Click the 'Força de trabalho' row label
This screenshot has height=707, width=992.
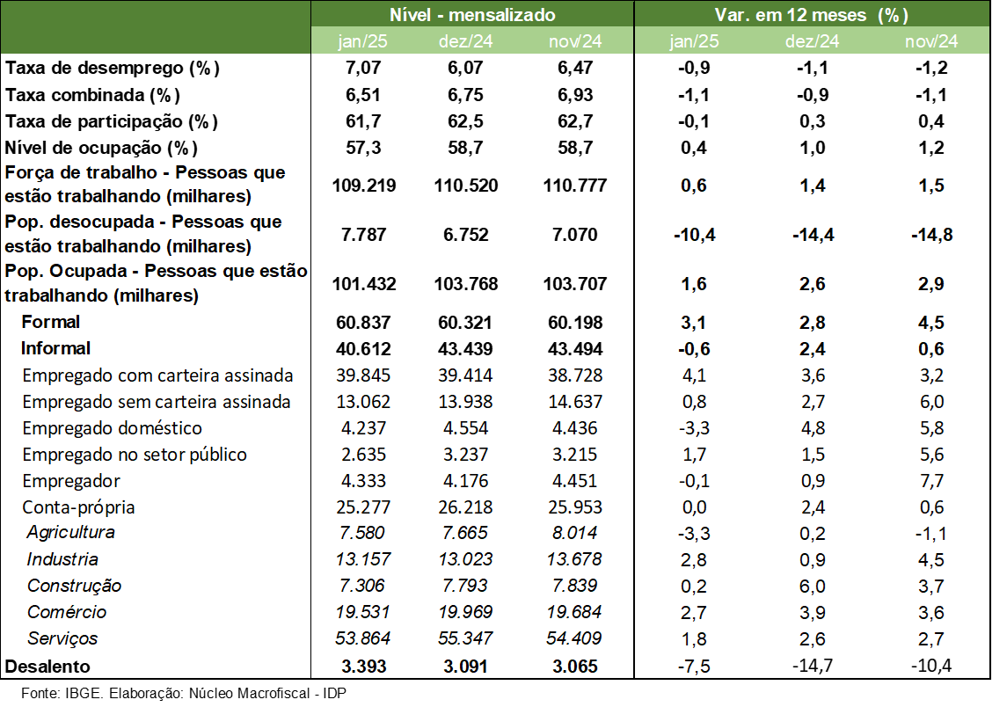pyautogui.click(x=145, y=184)
